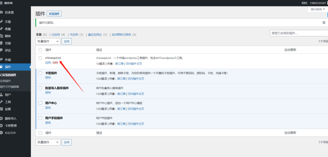Open Tools (工具) wrench icon
The height and width of the screenshot is (157, 328).
[x=2, y=102]
